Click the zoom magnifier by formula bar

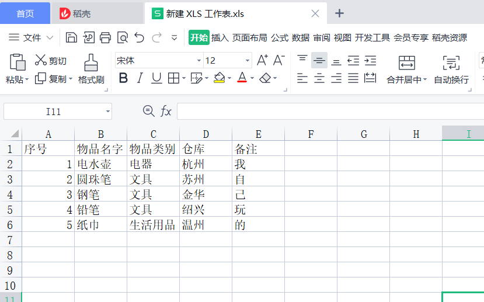(149, 111)
